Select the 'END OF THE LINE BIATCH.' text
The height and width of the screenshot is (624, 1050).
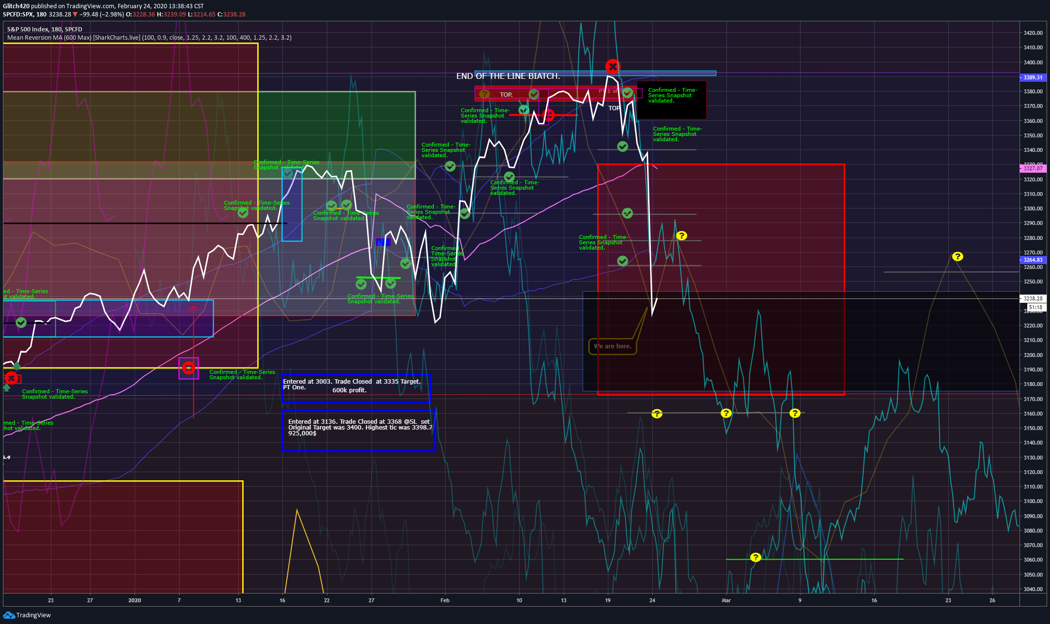pyautogui.click(x=508, y=76)
